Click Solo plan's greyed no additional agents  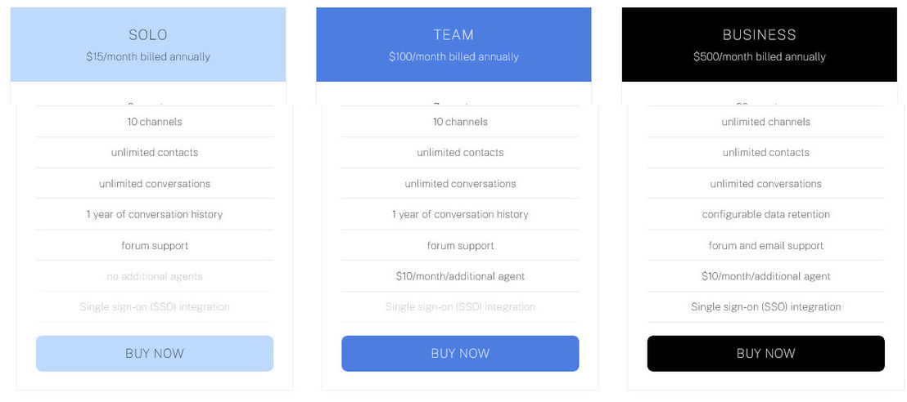pyautogui.click(x=155, y=276)
